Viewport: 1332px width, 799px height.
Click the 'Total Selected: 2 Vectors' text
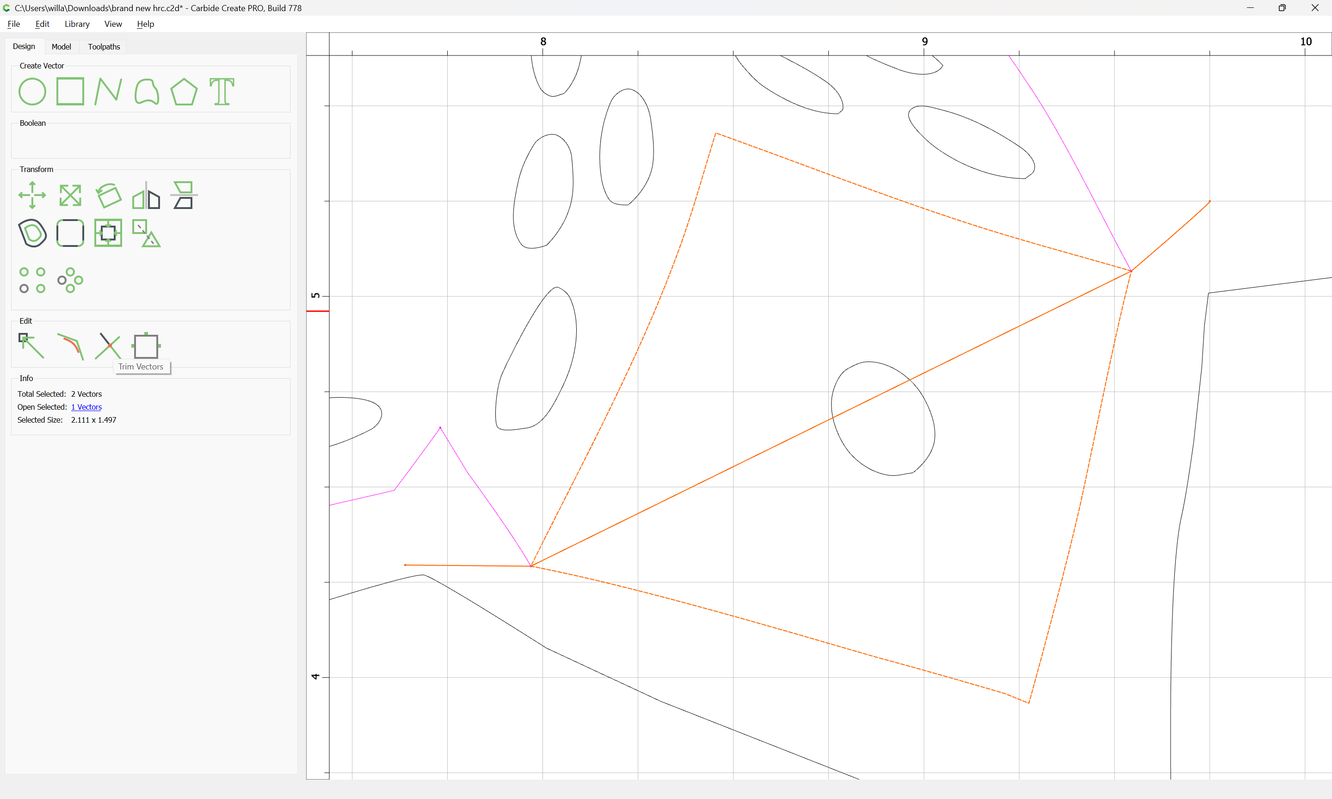(59, 394)
